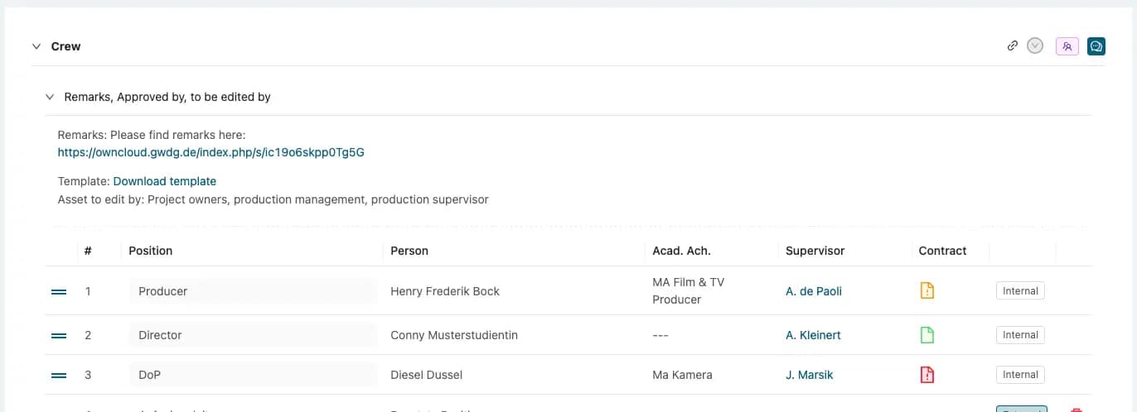The height and width of the screenshot is (412, 1137).
Task: Click the Download template link
Action: tap(164, 181)
